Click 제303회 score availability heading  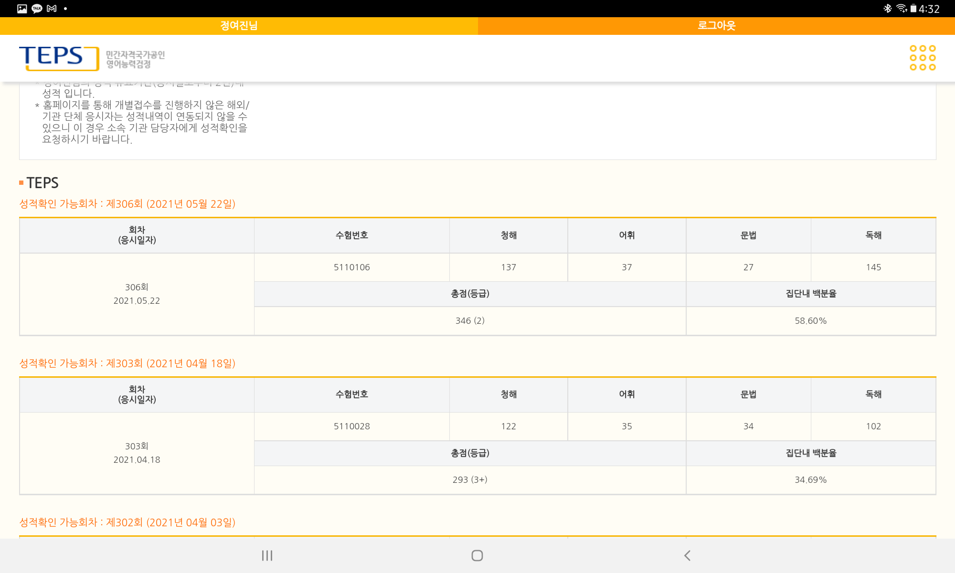click(x=127, y=363)
